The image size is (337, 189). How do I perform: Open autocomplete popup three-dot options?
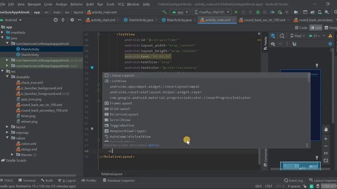pos(307,145)
